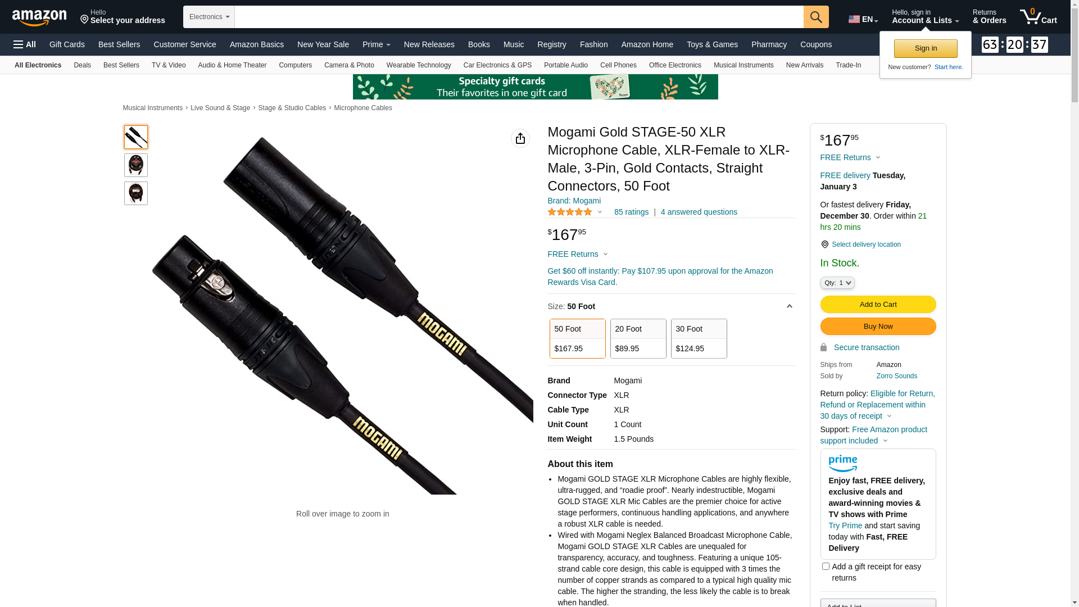
Task: Open the Electronics search category dropdown
Action: [x=209, y=17]
